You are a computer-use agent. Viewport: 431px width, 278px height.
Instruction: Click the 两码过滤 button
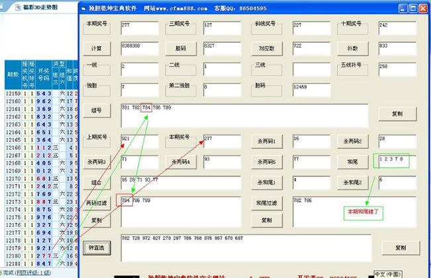(x=97, y=203)
